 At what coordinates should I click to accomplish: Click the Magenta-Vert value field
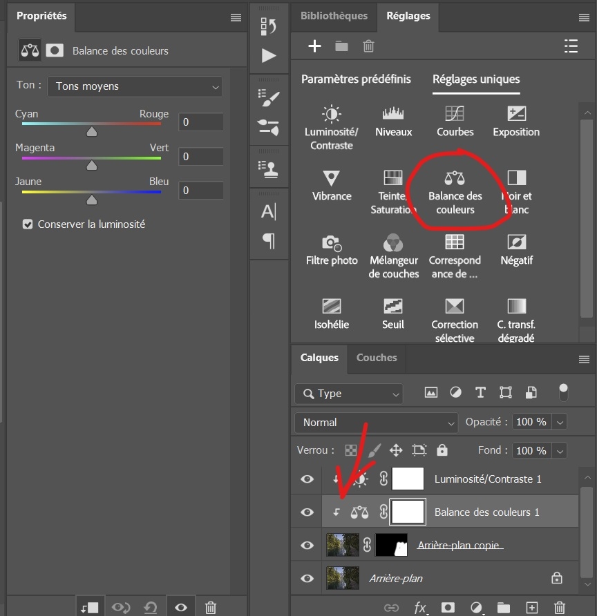(201, 157)
